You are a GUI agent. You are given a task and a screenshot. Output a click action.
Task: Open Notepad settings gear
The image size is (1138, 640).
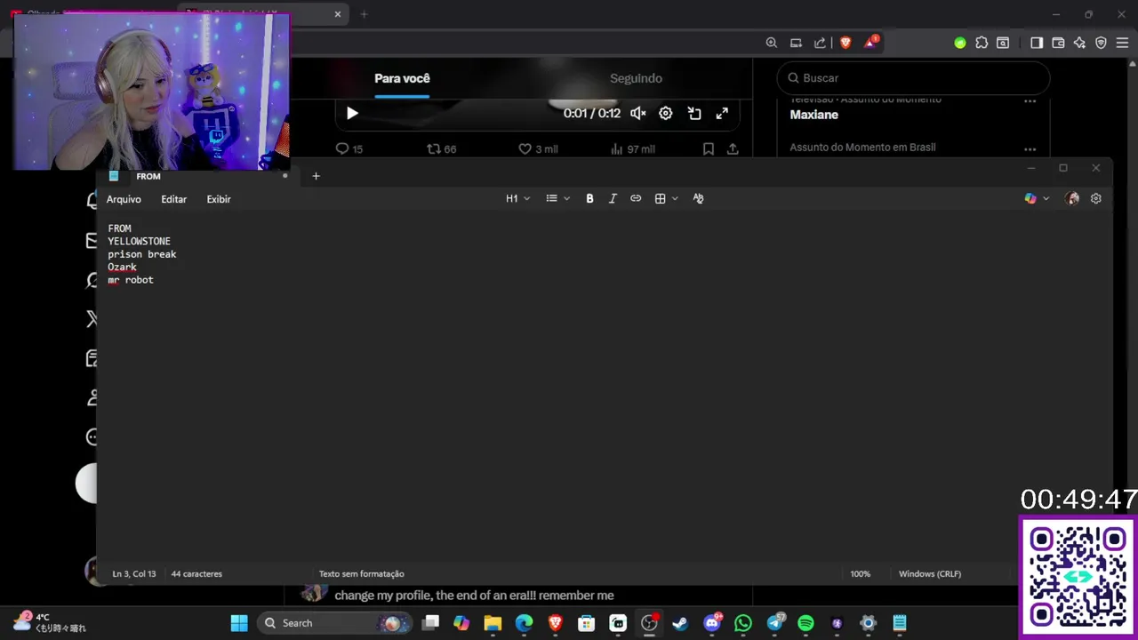(x=1095, y=199)
